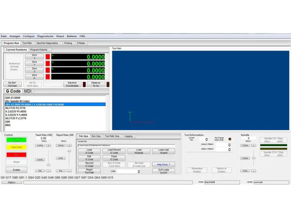Click the Feed Rate override slider
Screen dimensions: 291x218
coord(48,164)
